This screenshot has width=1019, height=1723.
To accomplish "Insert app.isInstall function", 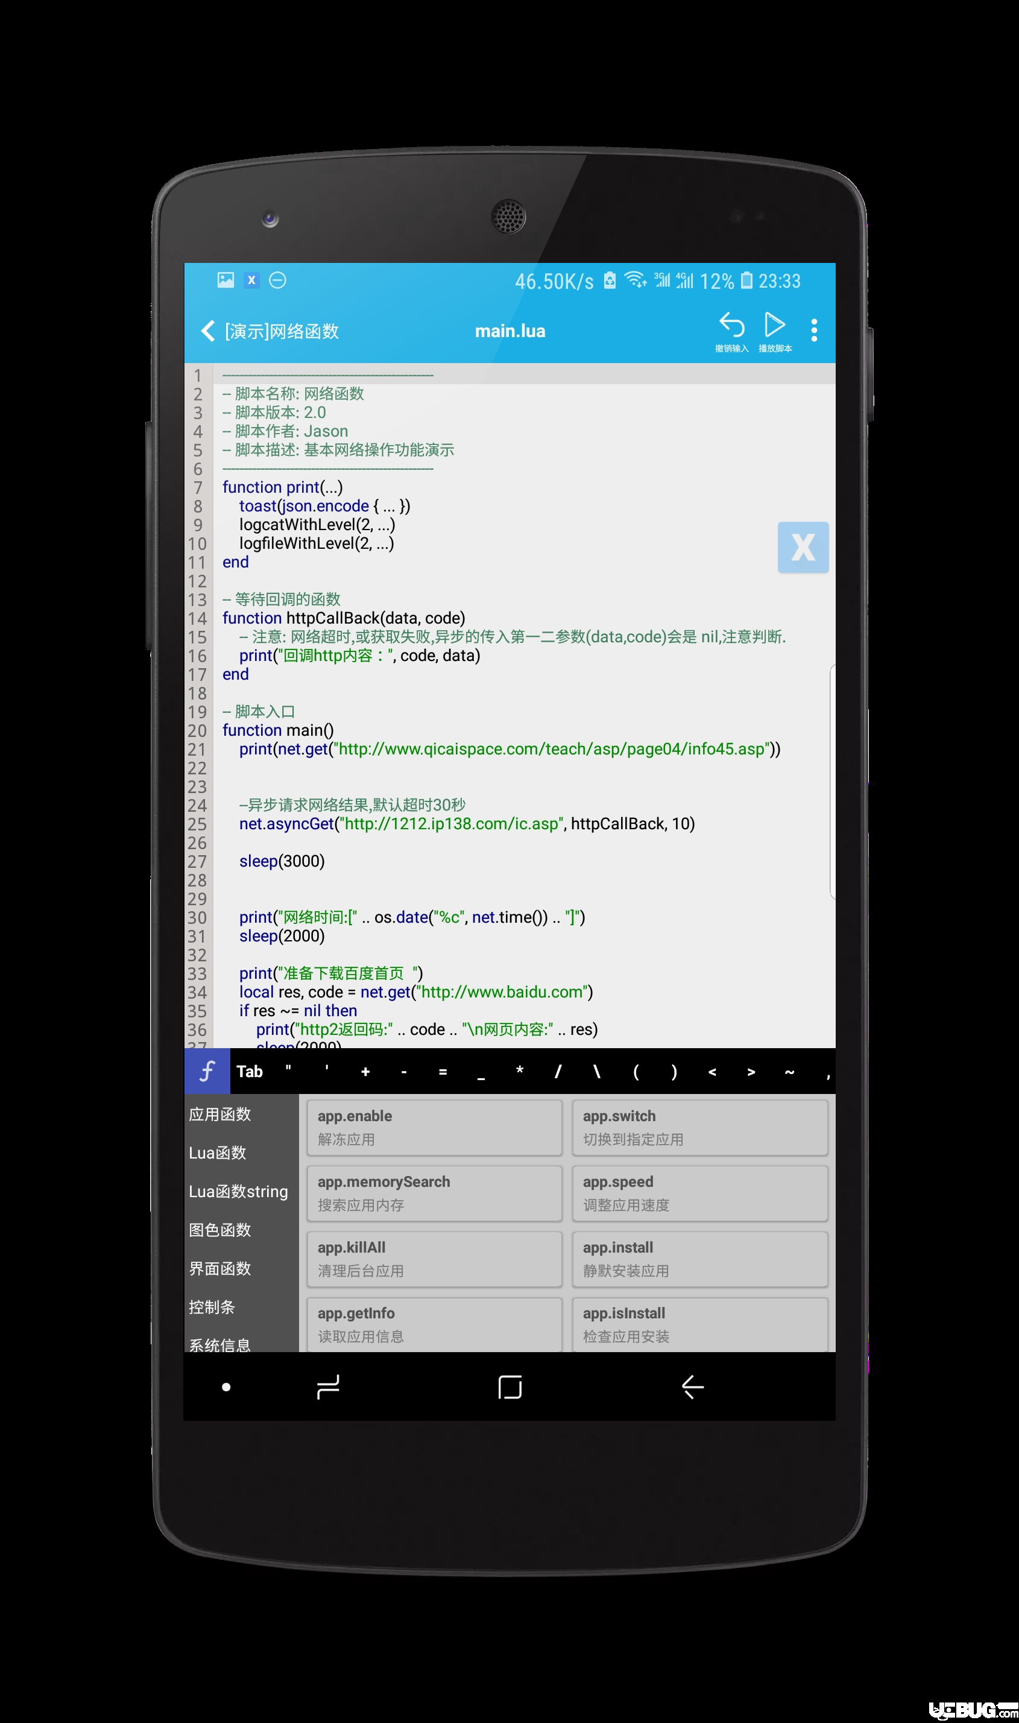I will (699, 1324).
